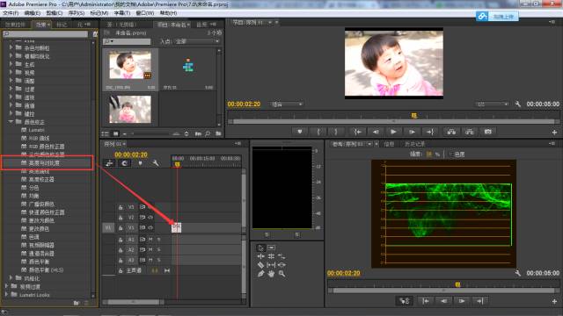Mute audio track A2
This screenshot has width=563, height=316.
150,249
